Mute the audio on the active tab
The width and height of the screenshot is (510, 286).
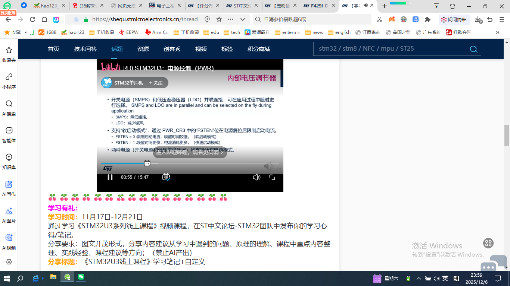pyautogui.click(x=366, y=6)
